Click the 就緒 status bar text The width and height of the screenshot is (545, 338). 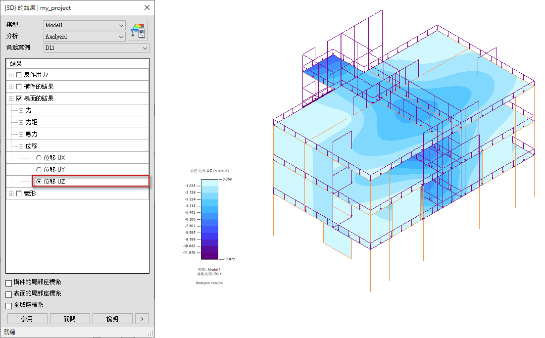9,332
